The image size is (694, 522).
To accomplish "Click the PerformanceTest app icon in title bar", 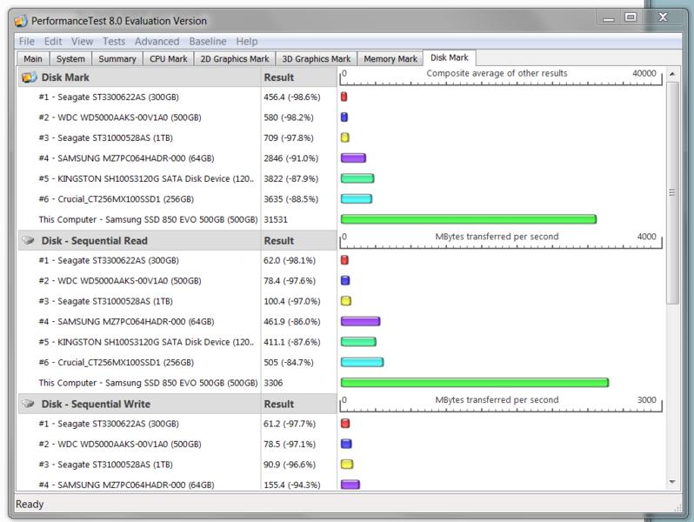I will pos(21,21).
